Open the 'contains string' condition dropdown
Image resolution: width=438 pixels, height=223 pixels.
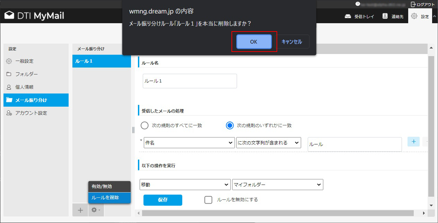click(x=269, y=143)
